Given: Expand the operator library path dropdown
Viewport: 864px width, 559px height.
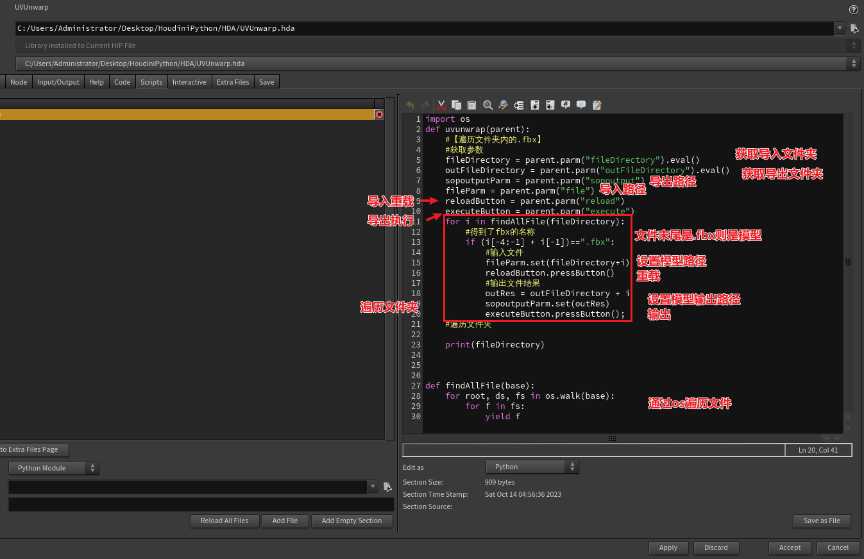Looking at the screenshot, I should (x=840, y=28).
